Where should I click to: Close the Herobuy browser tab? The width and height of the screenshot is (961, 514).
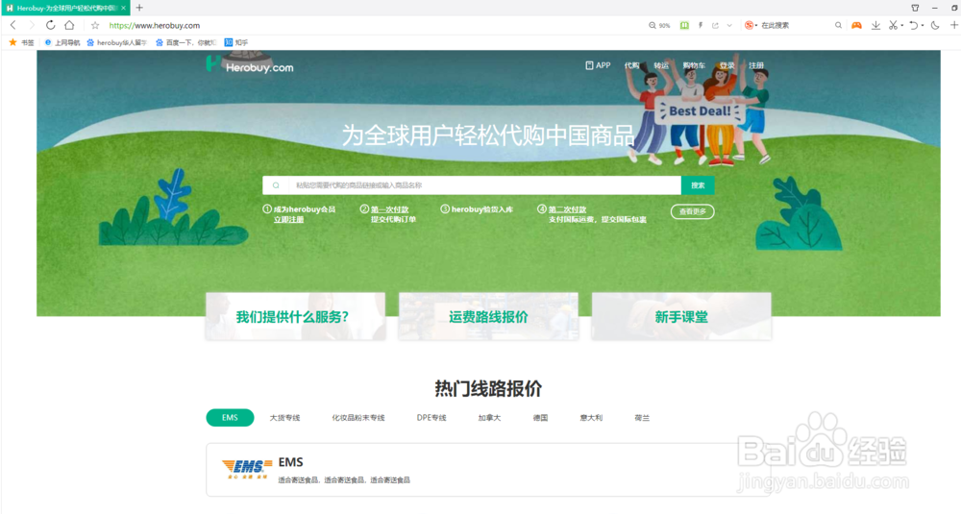pyautogui.click(x=123, y=8)
